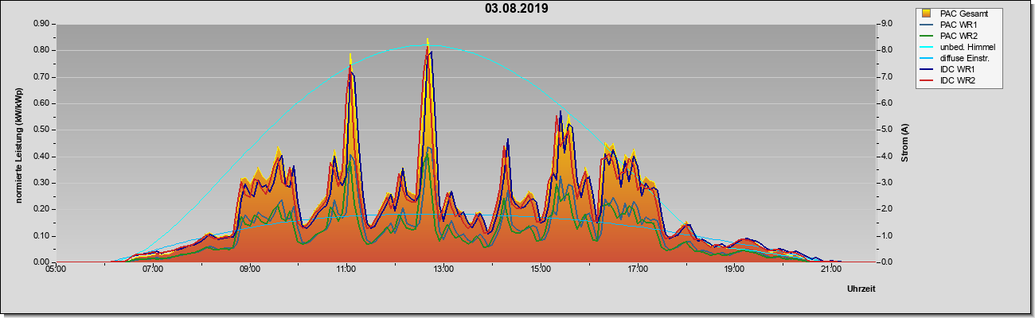
Task: Select the IDC WR1 legend entry
Action: tap(958, 70)
